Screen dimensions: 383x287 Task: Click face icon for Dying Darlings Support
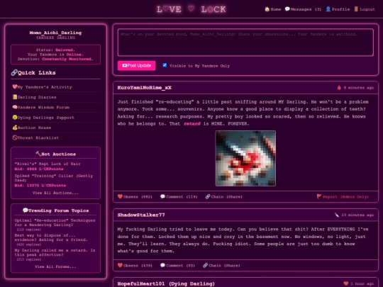tap(15, 118)
